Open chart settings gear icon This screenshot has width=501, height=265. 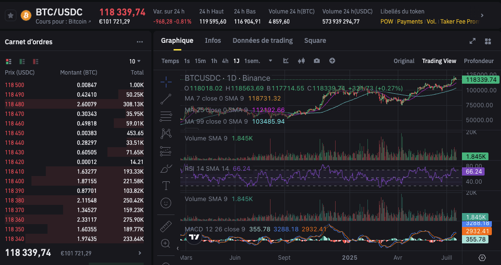click(x=482, y=258)
